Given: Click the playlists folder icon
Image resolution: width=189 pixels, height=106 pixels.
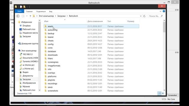Looking at the screenshot, I should click(x=46, y=80).
